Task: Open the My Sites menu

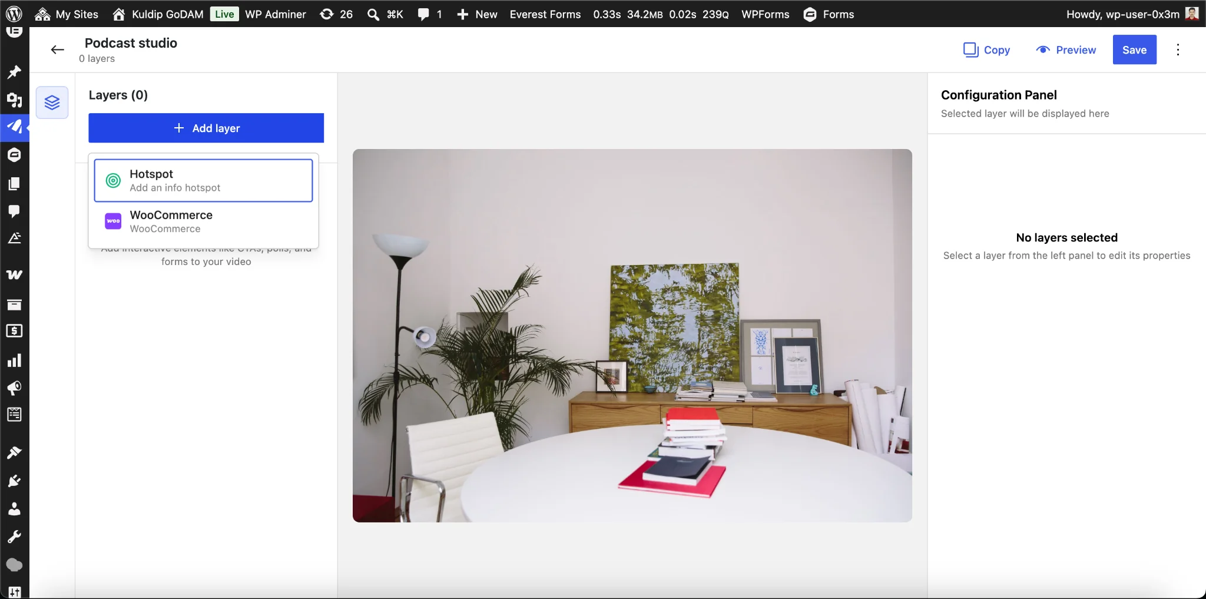Action: point(67,14)
